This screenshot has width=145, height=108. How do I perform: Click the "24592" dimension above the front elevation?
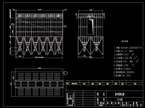click(x=39, y=10)
